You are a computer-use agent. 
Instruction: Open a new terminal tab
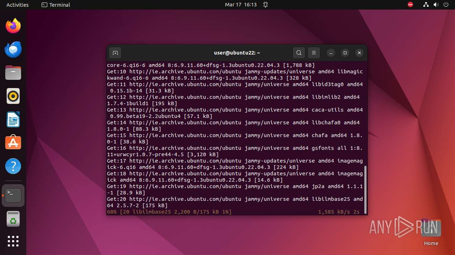coord(115,53)
